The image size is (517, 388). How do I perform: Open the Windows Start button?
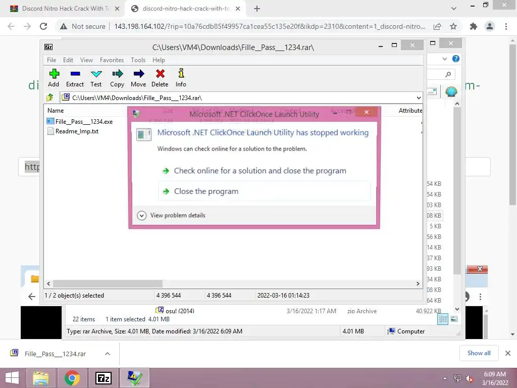12,378
